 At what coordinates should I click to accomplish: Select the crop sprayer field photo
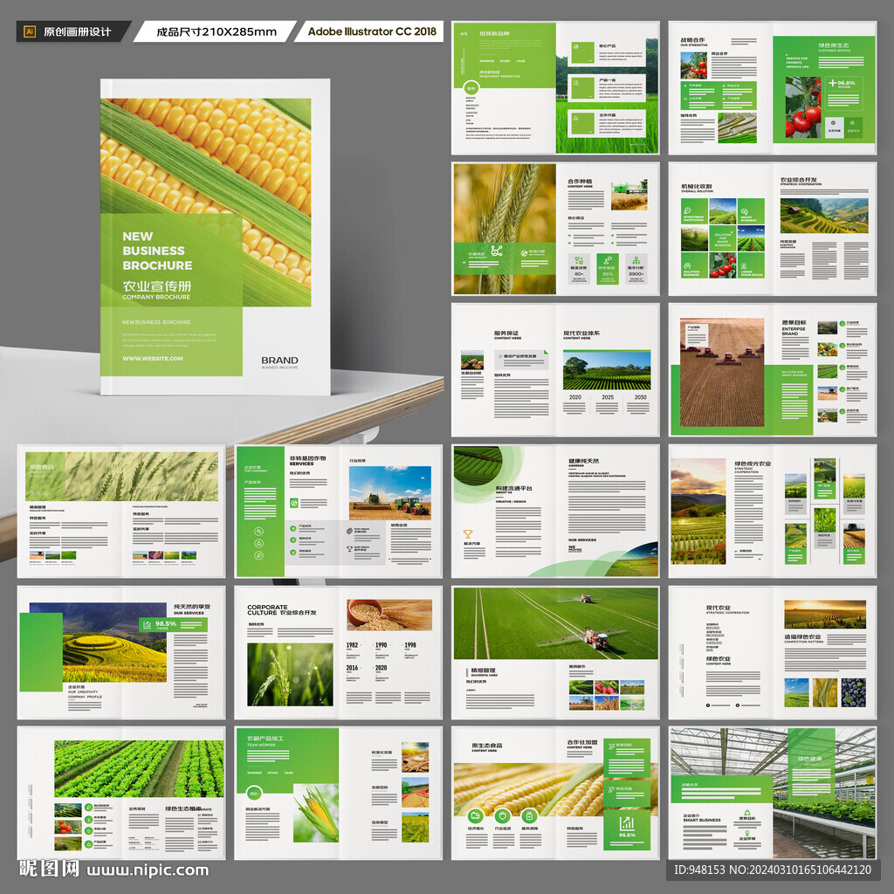[x=555, y=623]
